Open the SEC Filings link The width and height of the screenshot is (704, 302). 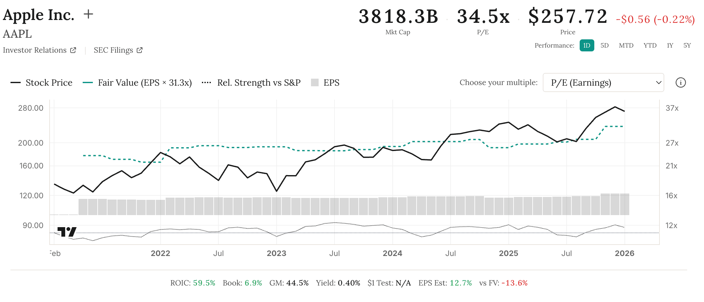114,50
